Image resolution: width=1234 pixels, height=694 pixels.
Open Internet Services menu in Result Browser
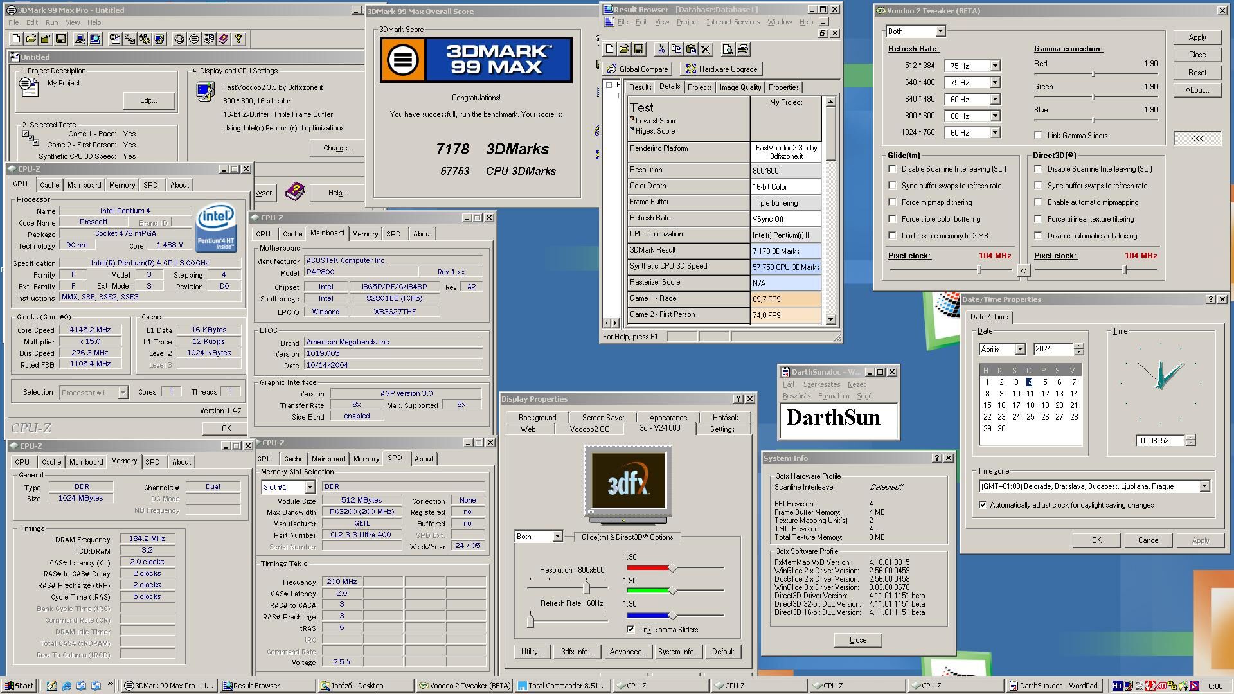click(x=733, y=22)
